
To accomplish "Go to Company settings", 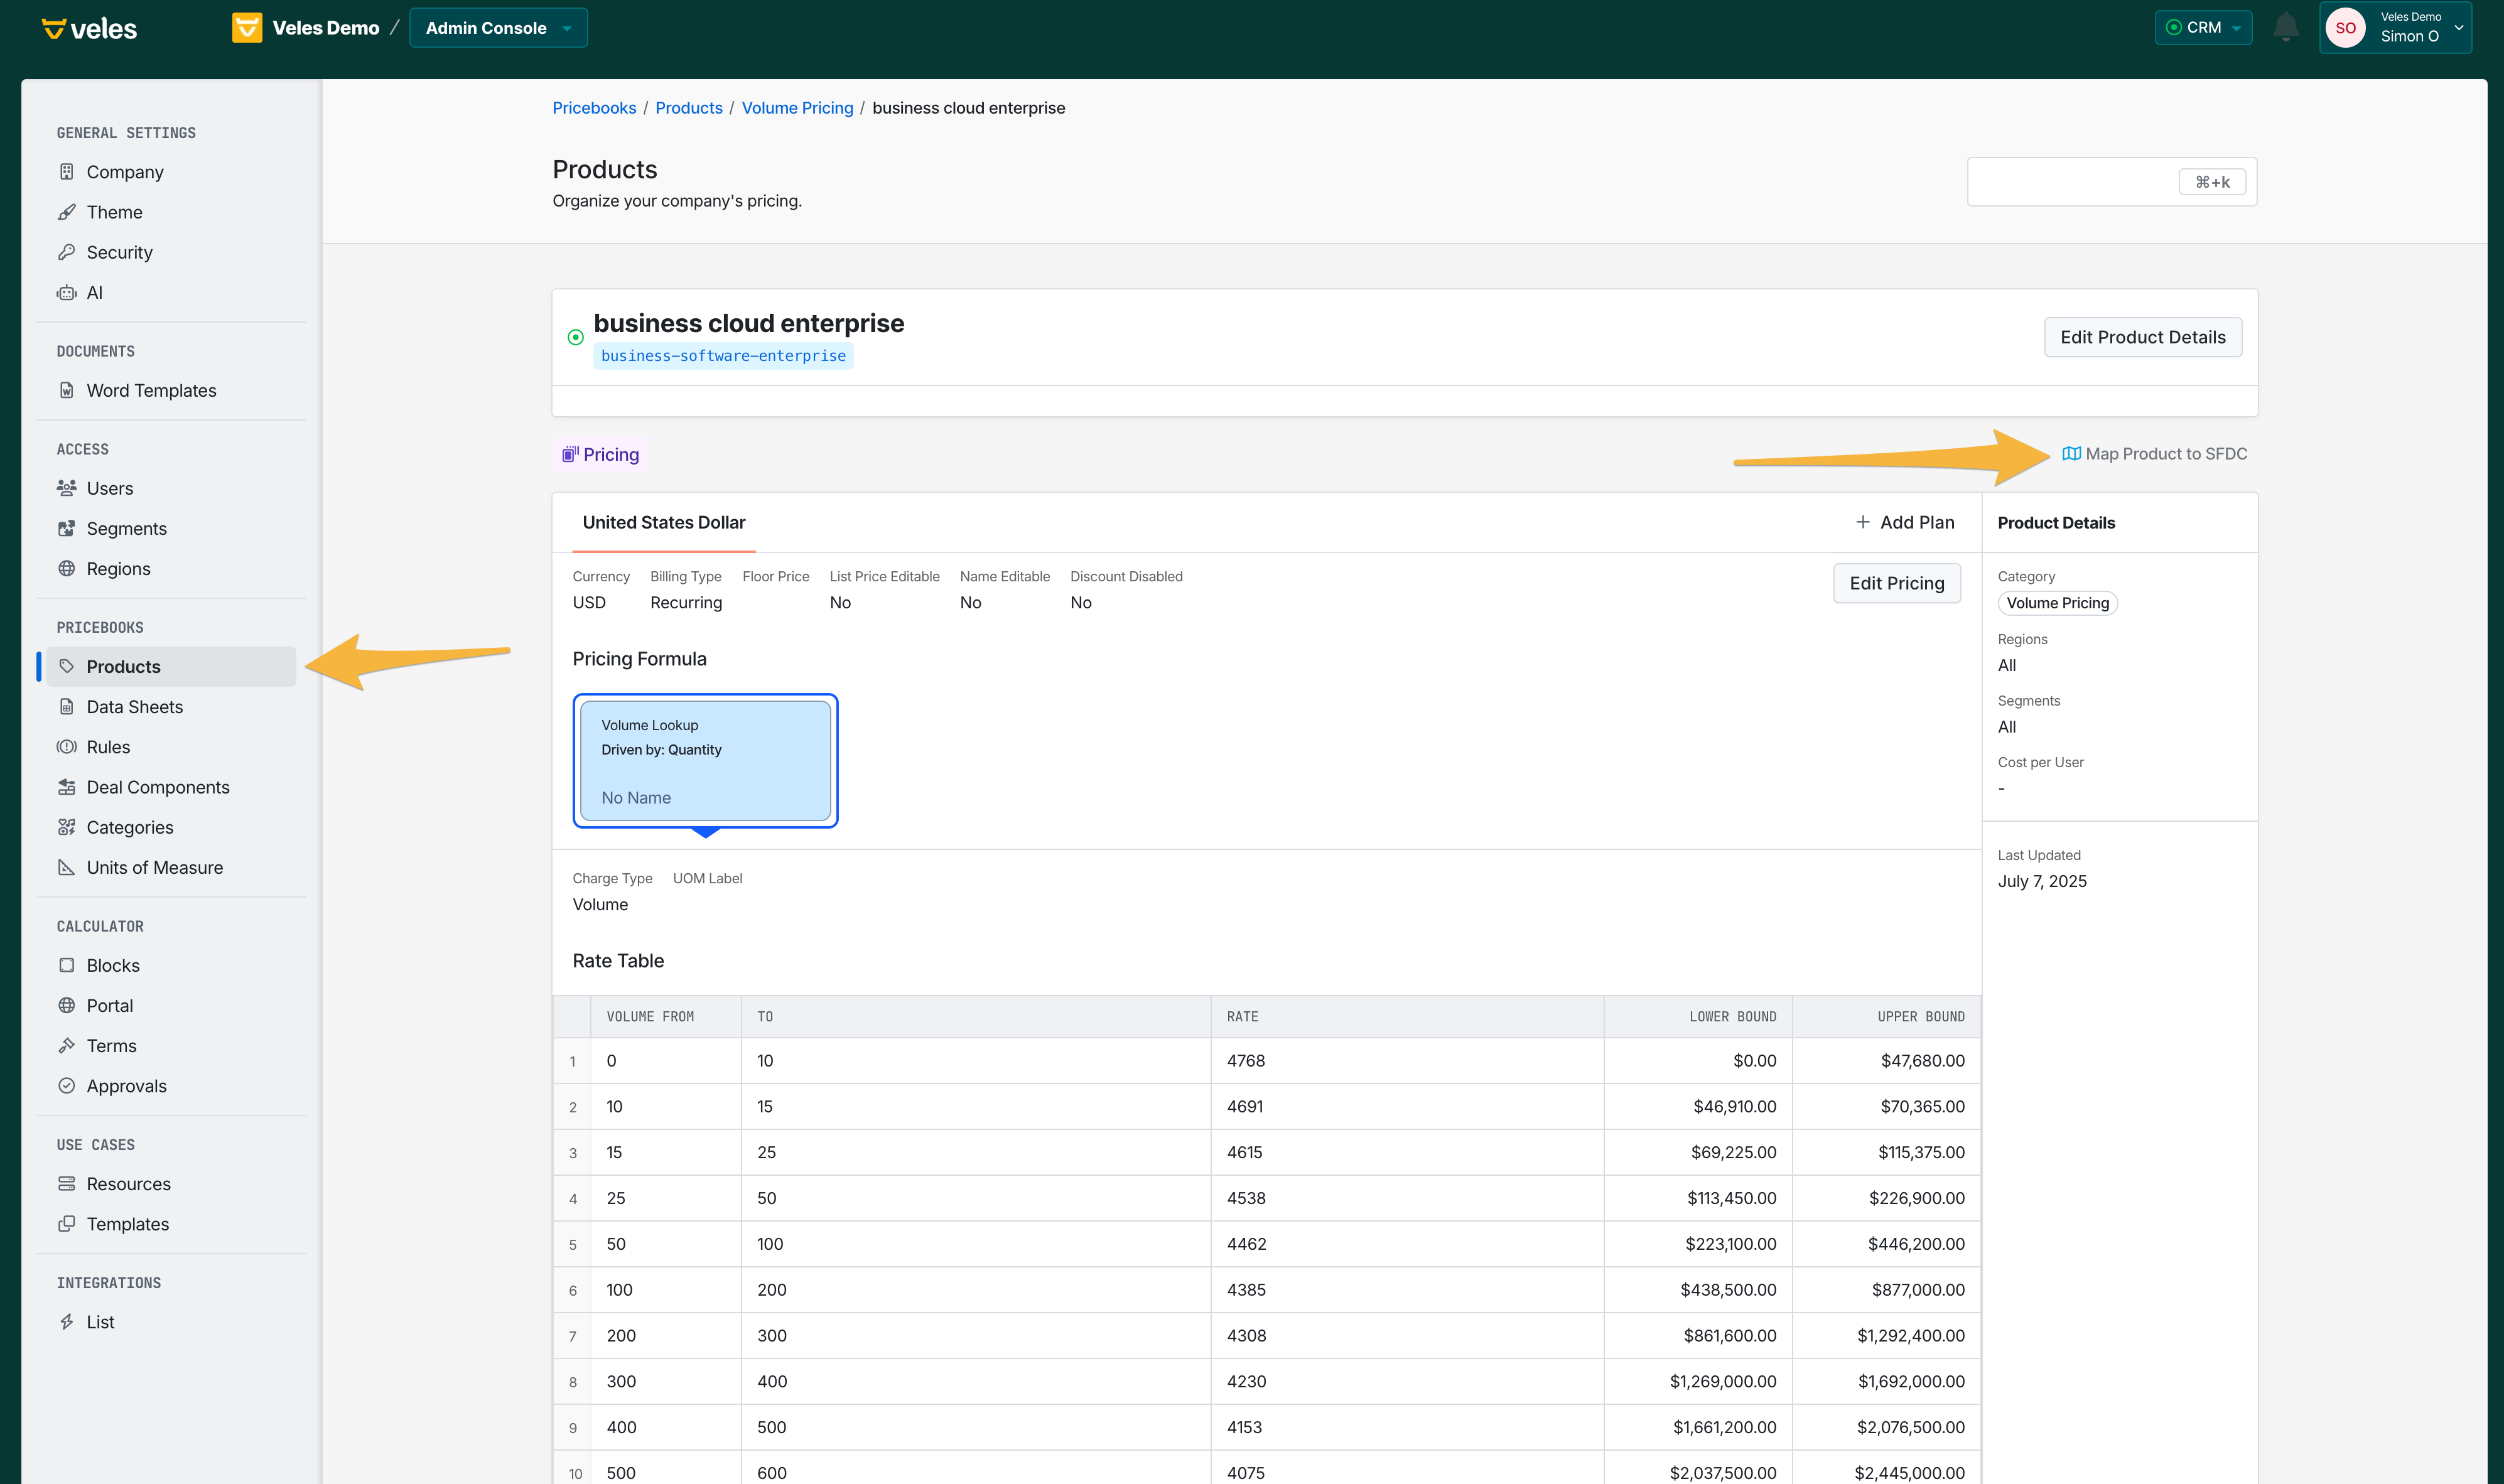I will 125,172.
